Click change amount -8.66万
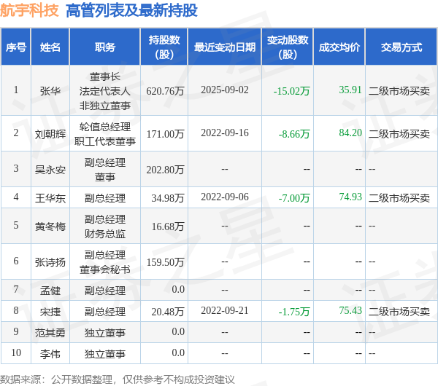Image resolution: width=438 pixels, height=386 pixels. pos(294,134)
